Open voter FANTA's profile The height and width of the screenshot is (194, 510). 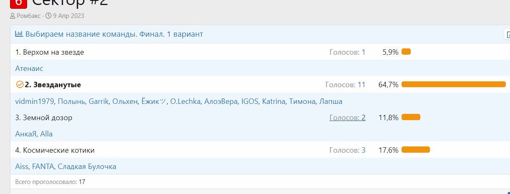click(x=43, y=166)
